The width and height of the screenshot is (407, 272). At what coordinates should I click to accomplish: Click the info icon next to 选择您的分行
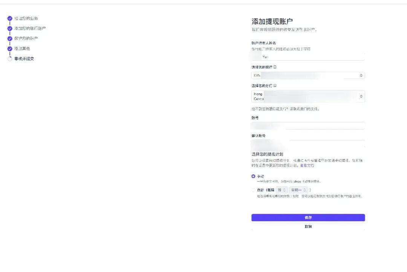(275, 86)
